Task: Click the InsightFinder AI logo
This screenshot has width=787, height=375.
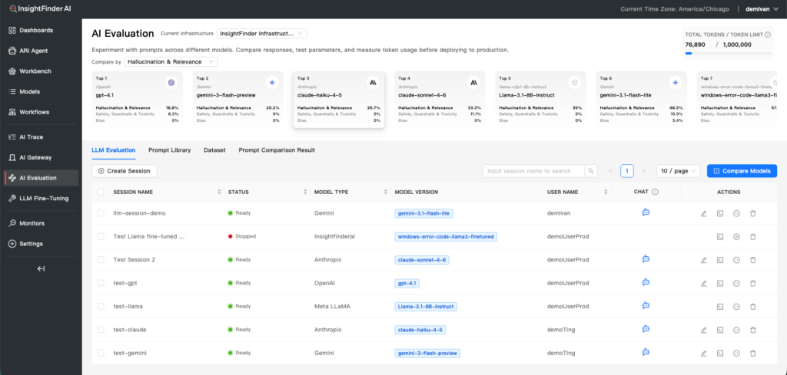Action: 40,8
